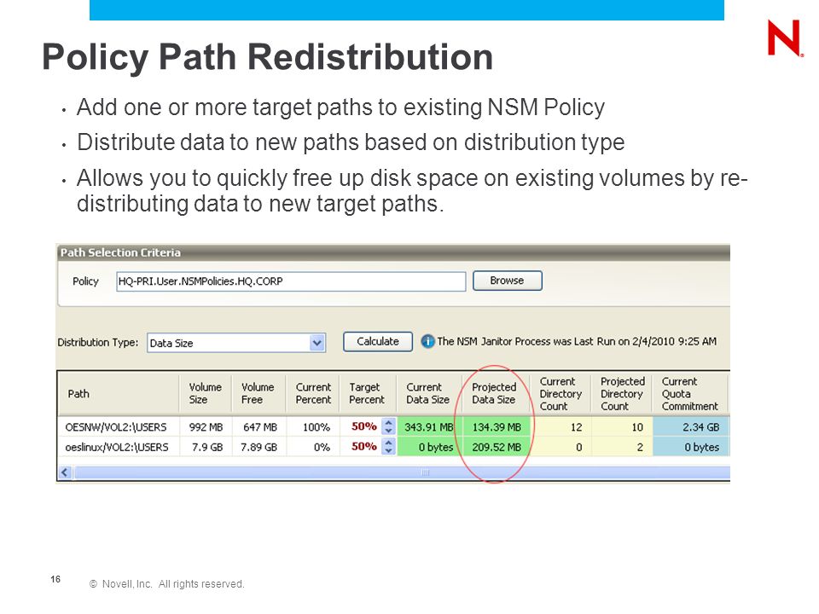Click the Current Quota Commitment column header

[689, 394]
